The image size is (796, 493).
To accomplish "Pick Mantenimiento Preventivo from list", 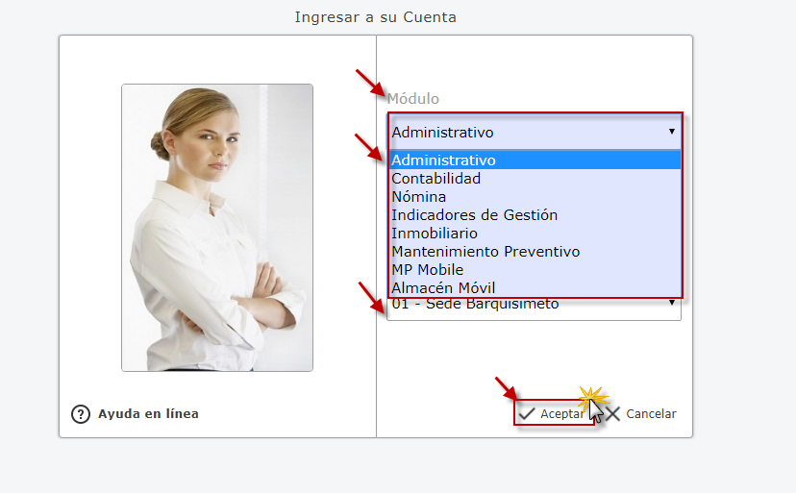I will tap(535, 252).
